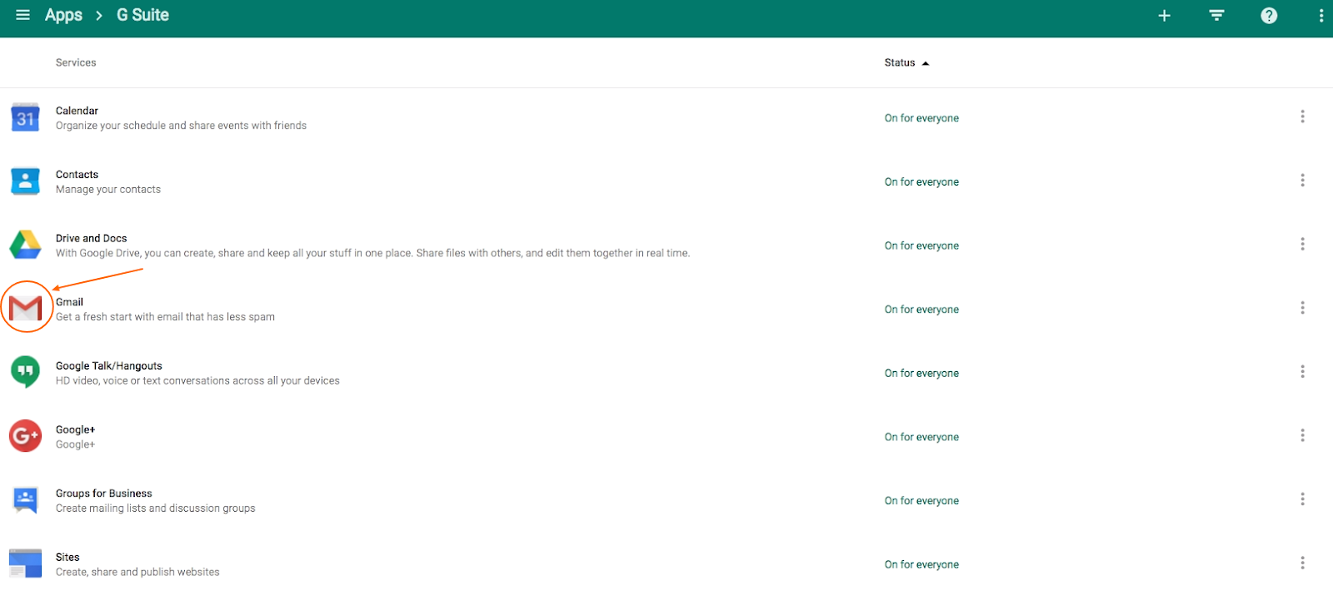
Task: Sort by the Status column header
Action: tap(906, 62)
